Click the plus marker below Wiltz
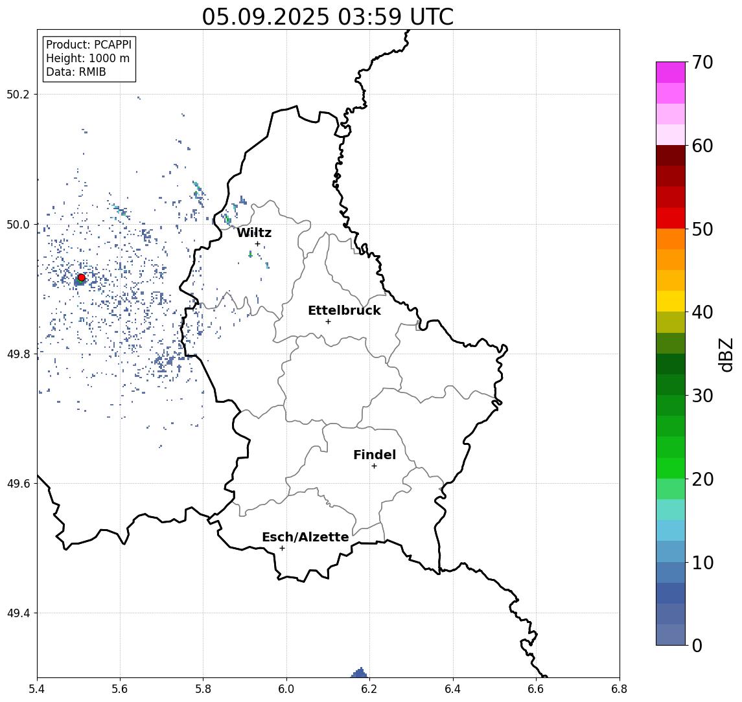 tap(257, 243)
